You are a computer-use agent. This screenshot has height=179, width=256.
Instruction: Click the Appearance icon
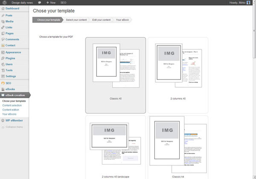pyautogui.click(x=3, y=52)
